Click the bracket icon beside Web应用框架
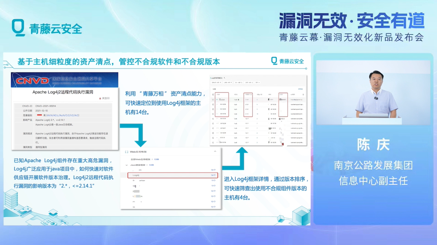 (x=126, y=152)
